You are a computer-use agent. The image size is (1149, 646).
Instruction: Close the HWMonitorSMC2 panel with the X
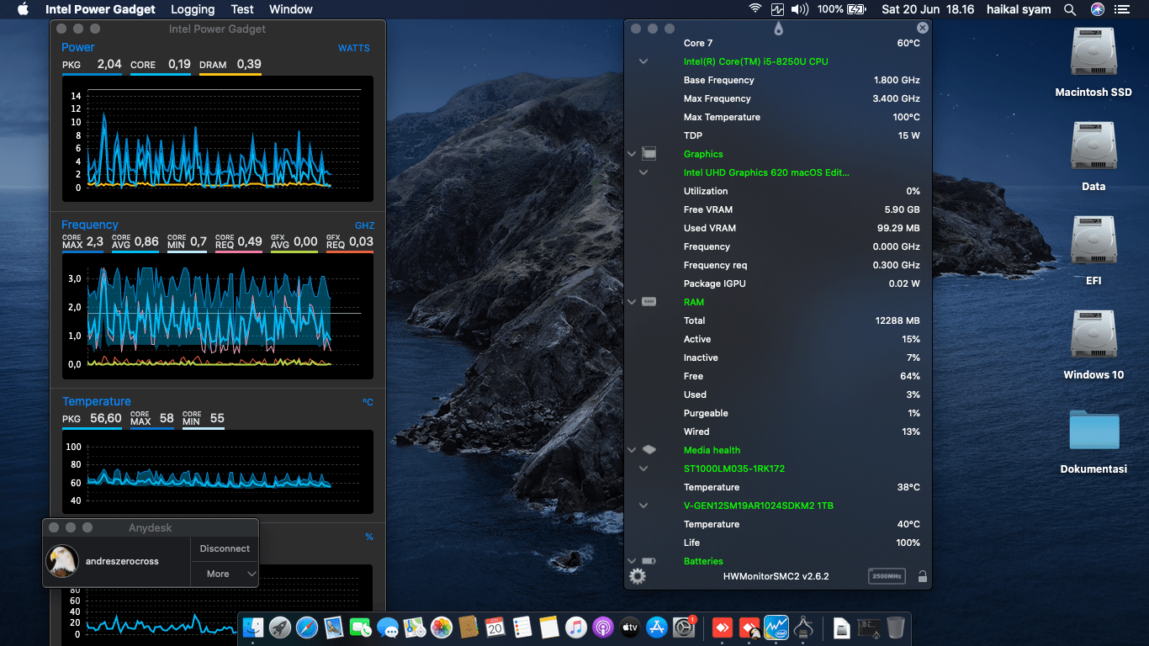pyautogui.click(x=923, y=28)
